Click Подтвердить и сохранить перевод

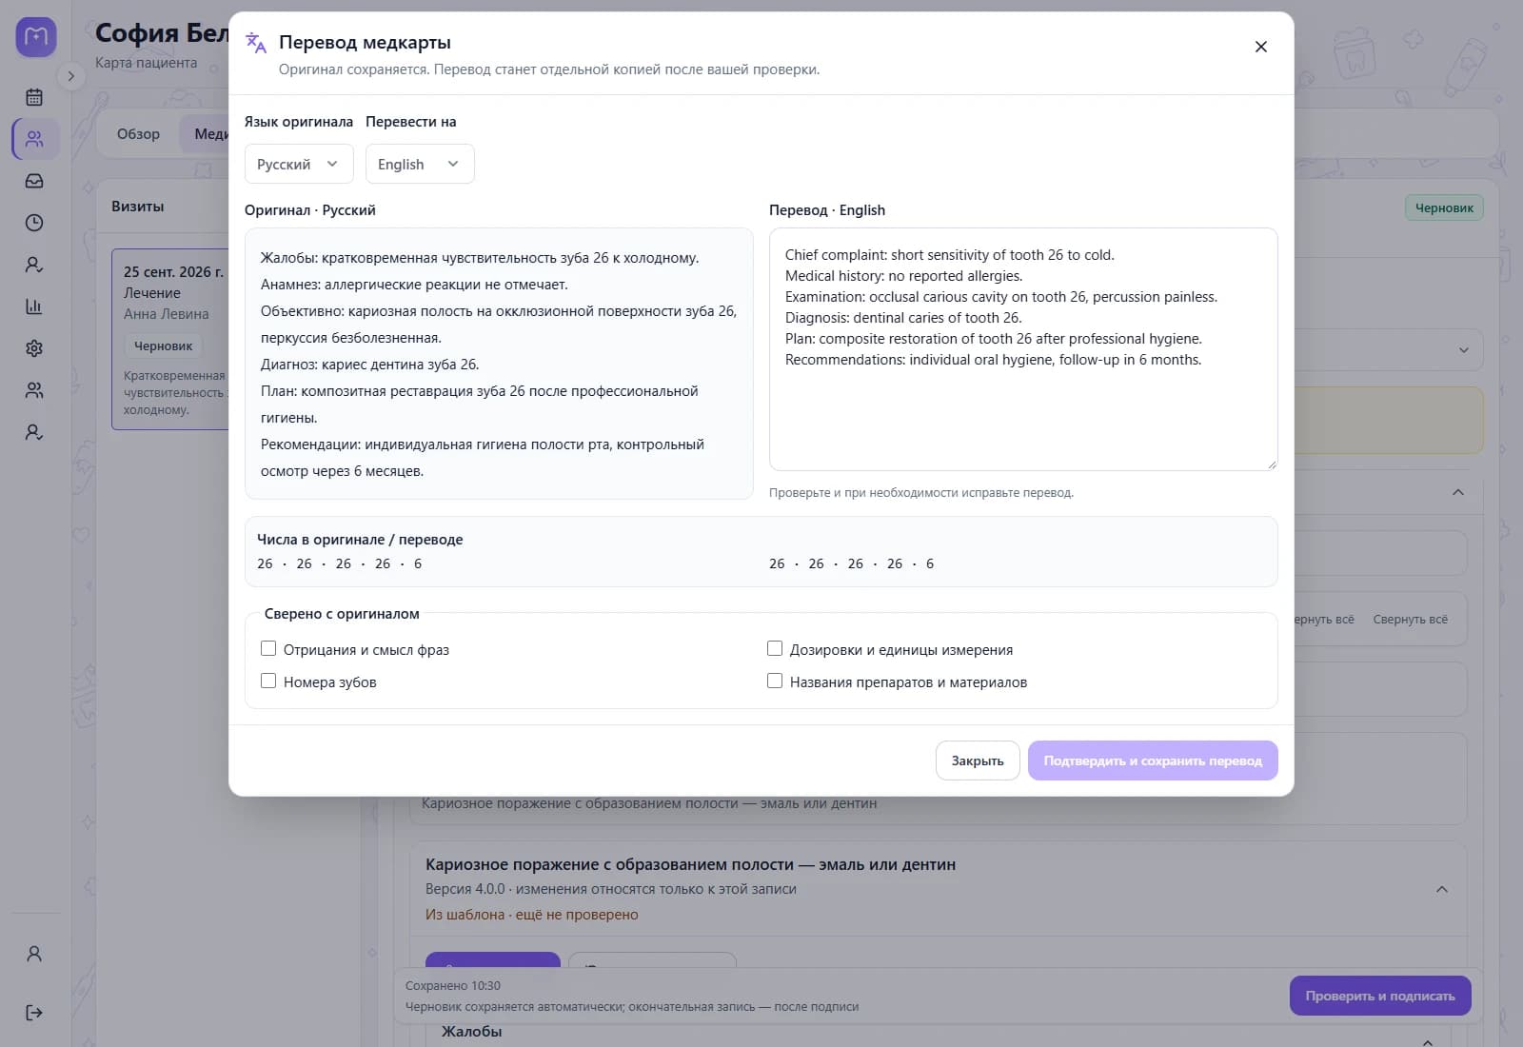pyautogui.click(x=1153, y=761)
